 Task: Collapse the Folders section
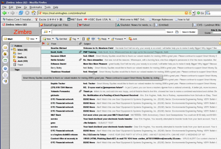(x=12, y=46)
